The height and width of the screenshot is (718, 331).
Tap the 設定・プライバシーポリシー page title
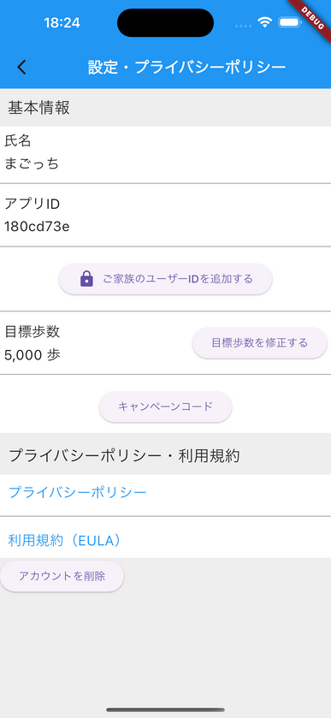187,67
